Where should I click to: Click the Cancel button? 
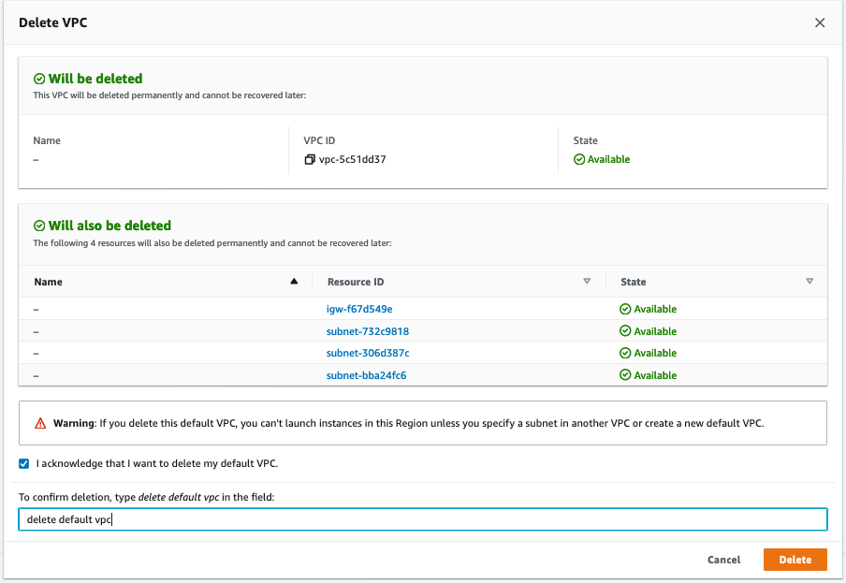(x=723, y=560)
